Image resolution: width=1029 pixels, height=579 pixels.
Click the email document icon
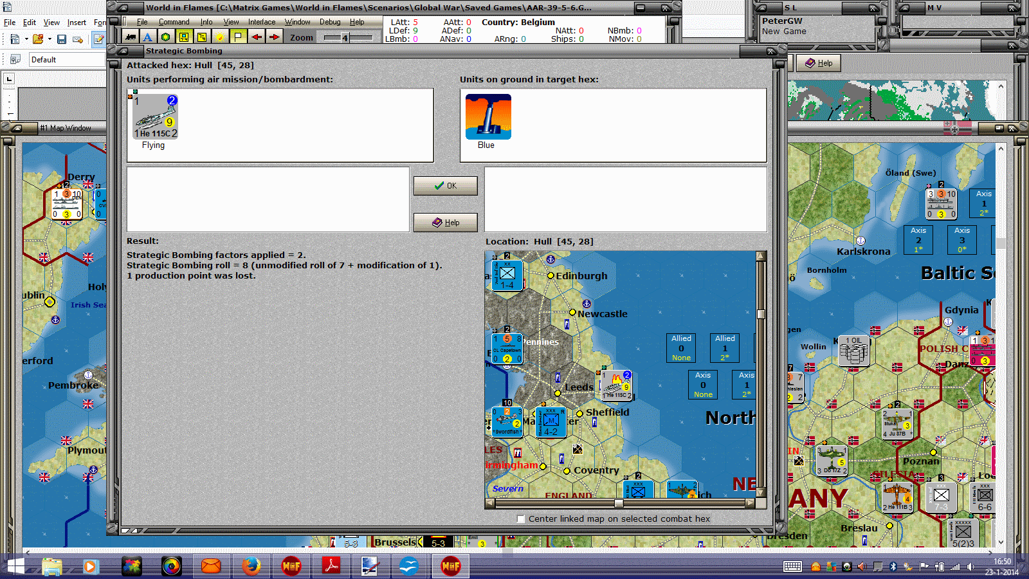pyautogui.click(x=78, y=39)
